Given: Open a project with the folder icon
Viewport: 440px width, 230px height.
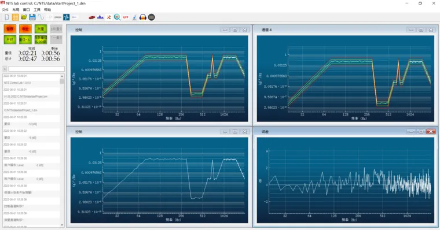Looking at the screenshot, I should [24, 17].
